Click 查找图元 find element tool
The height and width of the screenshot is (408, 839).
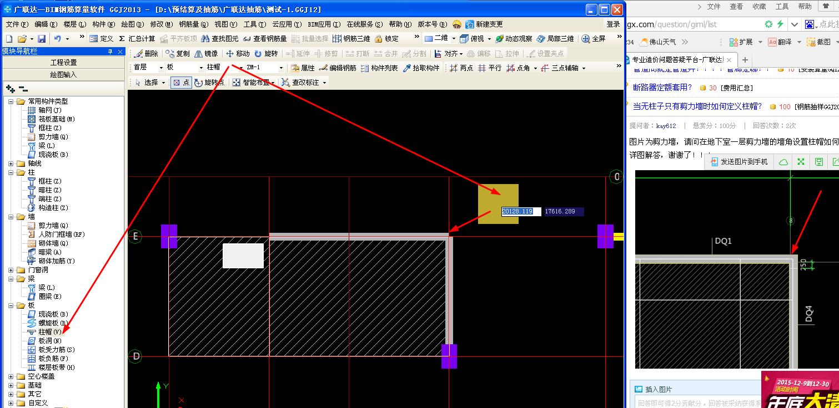tap(220, 39)
